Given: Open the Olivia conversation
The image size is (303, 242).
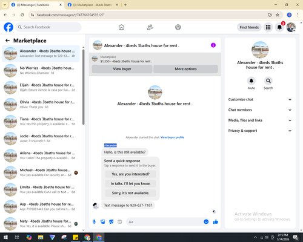Looking at the screenshot, I should click(41, 105).
